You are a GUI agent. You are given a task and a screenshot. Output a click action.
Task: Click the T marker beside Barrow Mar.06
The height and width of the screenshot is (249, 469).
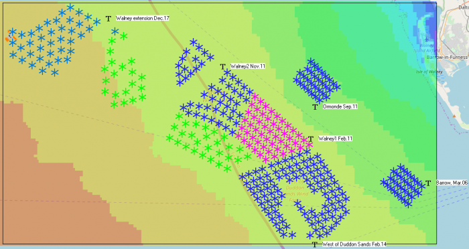coord(428,183)
